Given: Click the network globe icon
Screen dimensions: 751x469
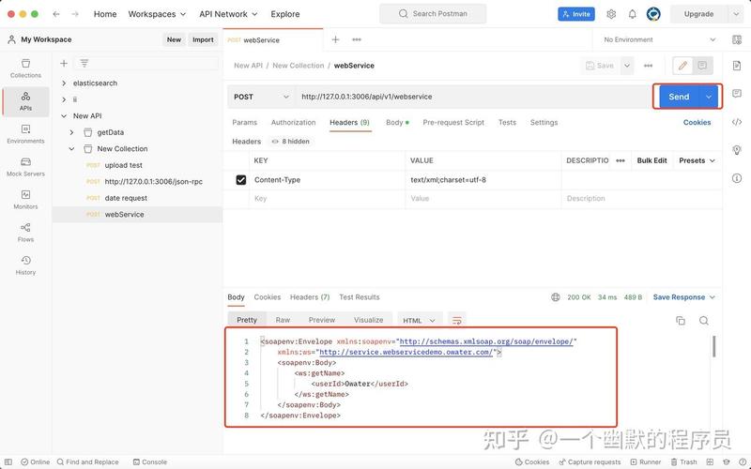Looking at the screenshot, I should click(556, 297).
